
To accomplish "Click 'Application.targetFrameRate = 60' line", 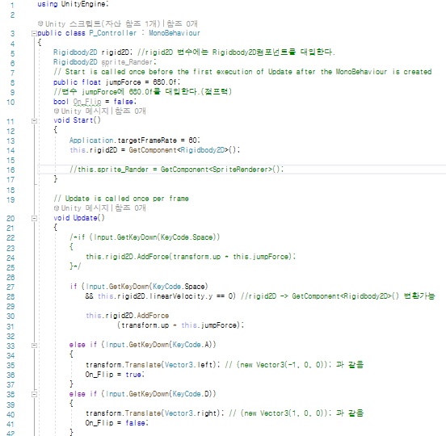I will click(135, 140).
